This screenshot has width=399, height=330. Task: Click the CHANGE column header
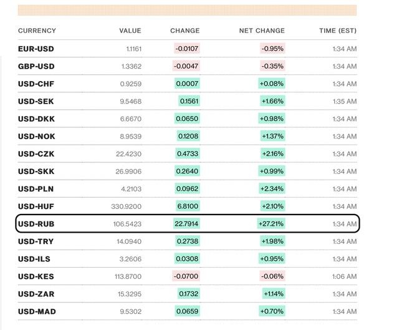pos(185,31)
